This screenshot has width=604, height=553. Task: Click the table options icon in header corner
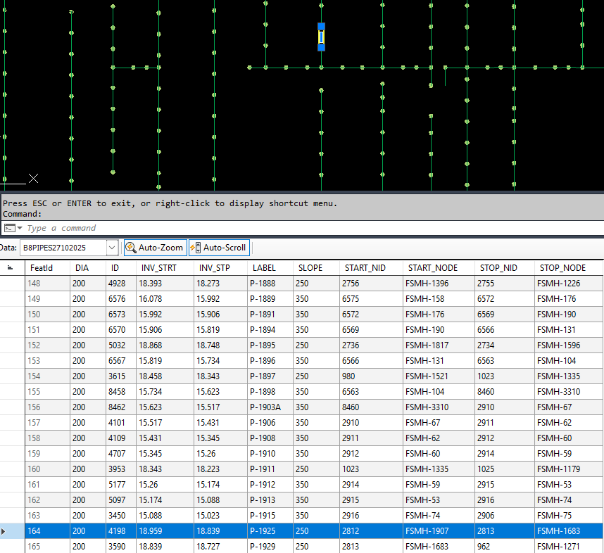point(11,267)
